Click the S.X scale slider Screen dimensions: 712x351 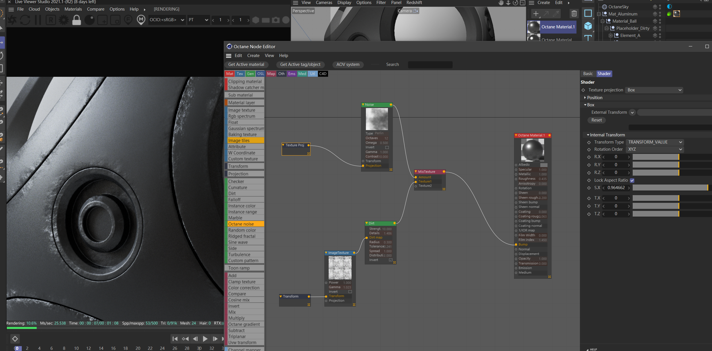click(670, 188)
